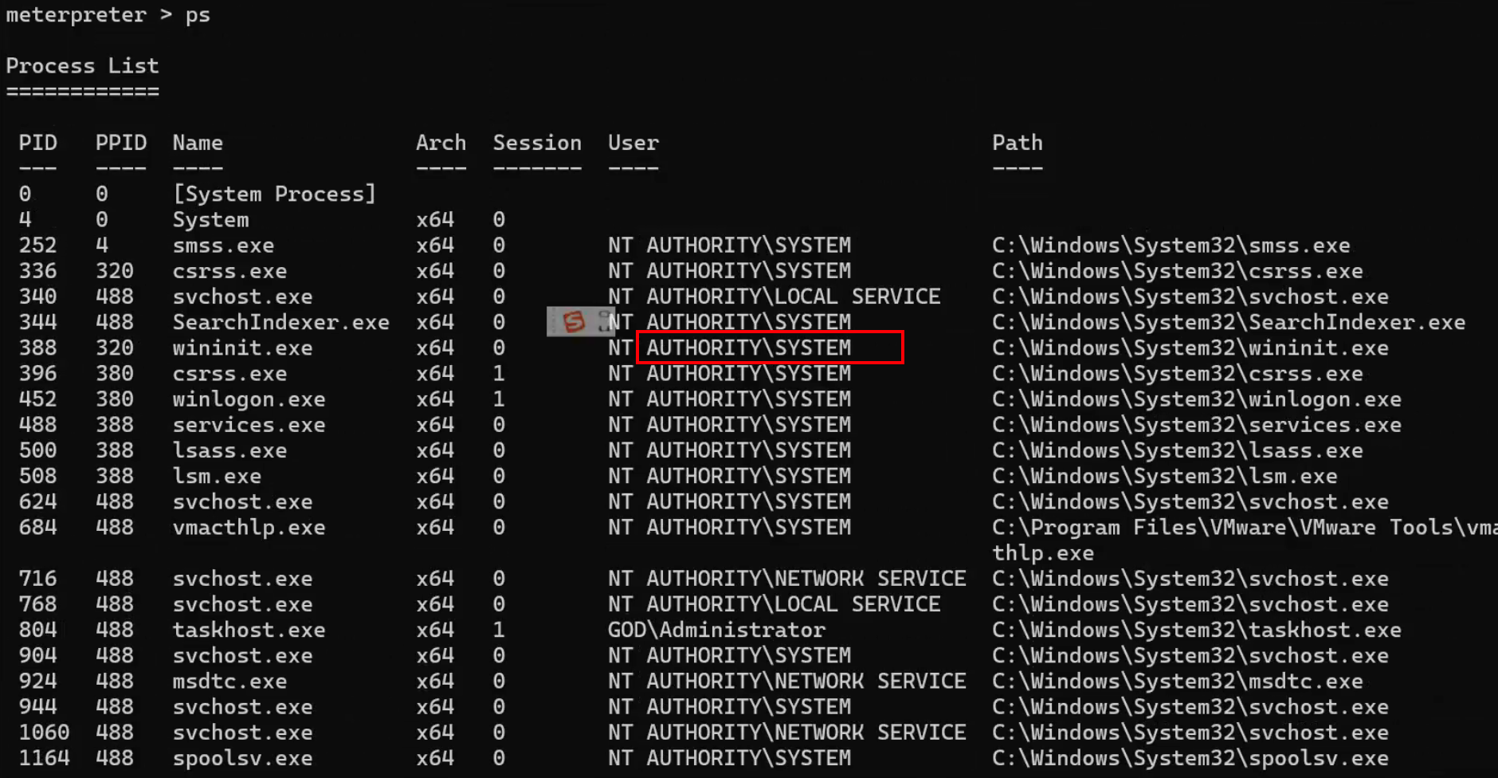Click the Path column header
The height and width of the screenshot is (778, 1498).
click(1017, 143)
